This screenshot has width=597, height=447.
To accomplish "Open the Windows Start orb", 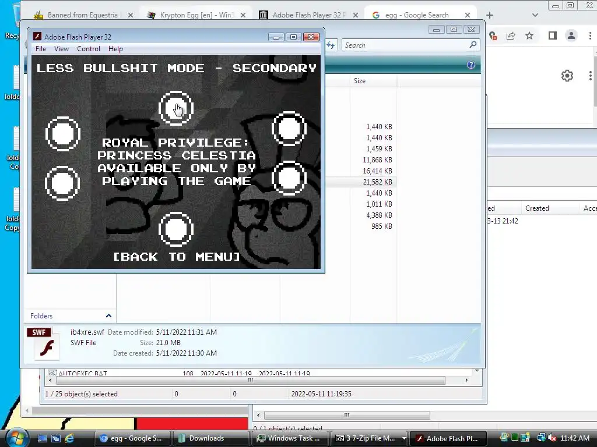I will (x=16, y=438).
